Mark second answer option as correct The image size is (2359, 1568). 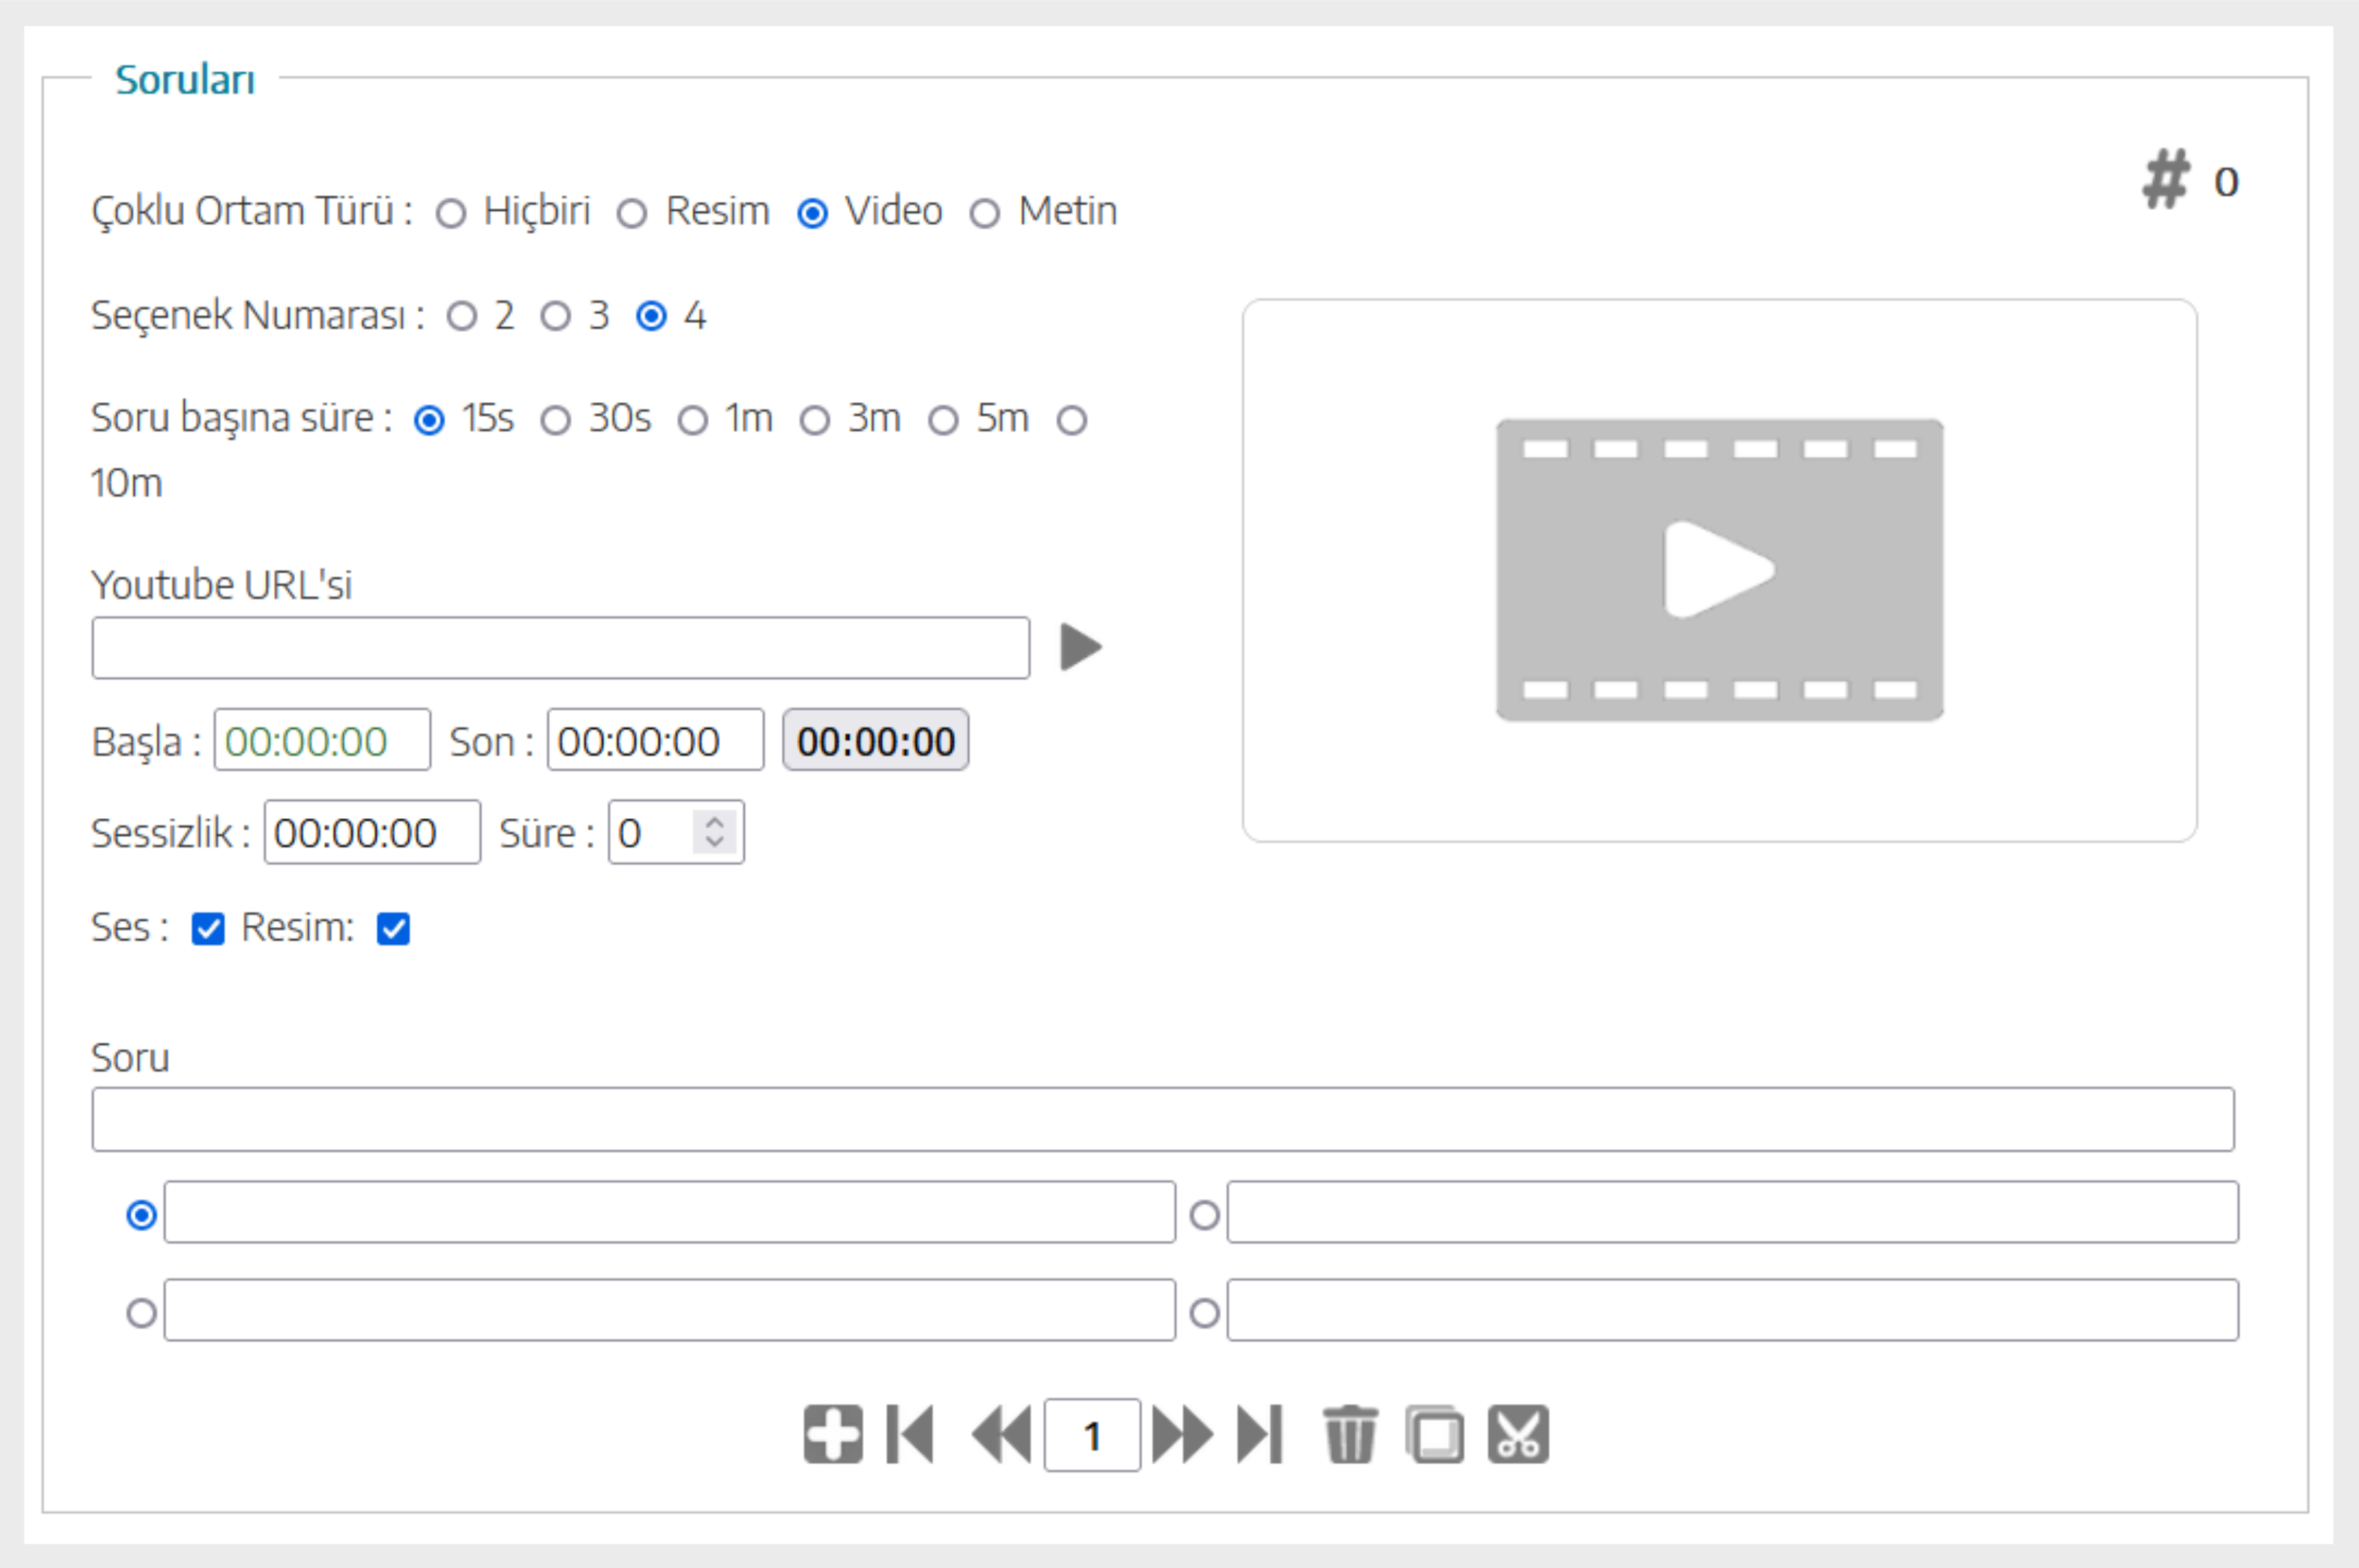[x=1205, y=1216]
